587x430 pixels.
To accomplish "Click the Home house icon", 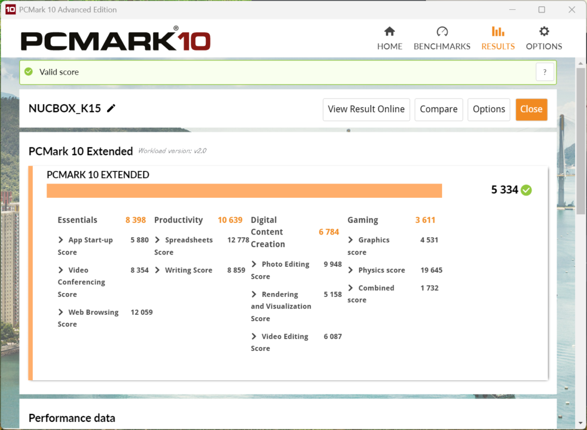I will click(389, 32).
